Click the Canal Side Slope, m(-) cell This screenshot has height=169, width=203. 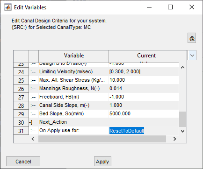pyautogui.click(x=73, y=105)
